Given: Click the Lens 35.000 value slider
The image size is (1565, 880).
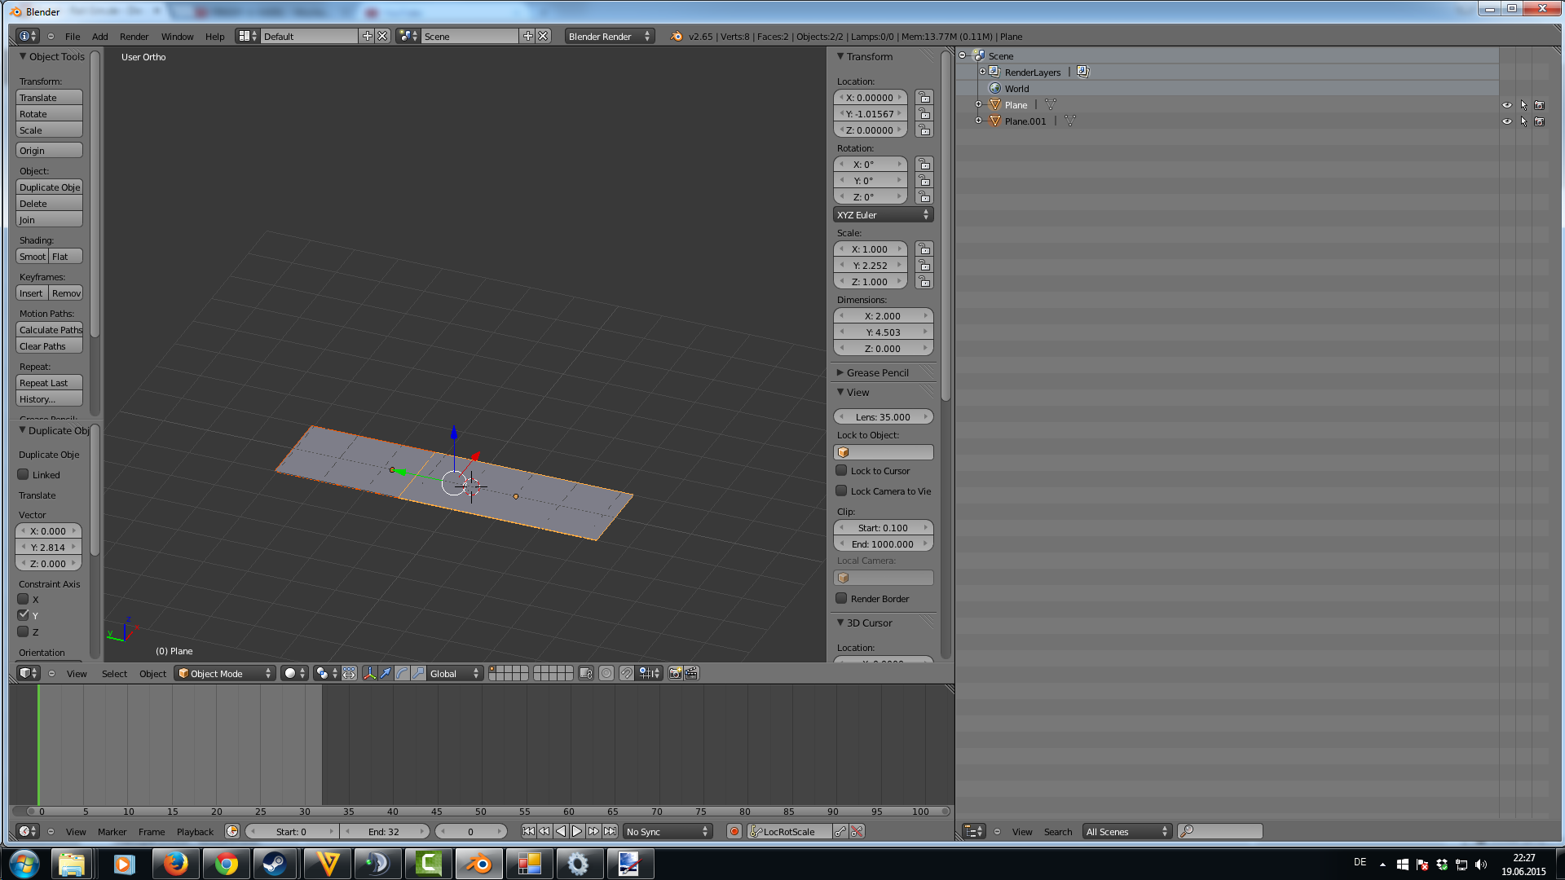Looking at the screenshot, I should pyautogui.click(x=883, y=417).
